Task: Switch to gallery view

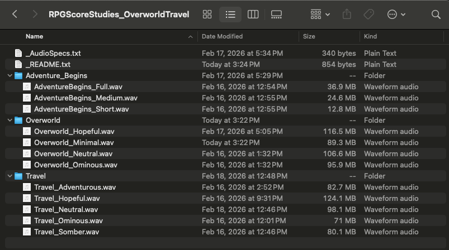Action: pos(276,15)
